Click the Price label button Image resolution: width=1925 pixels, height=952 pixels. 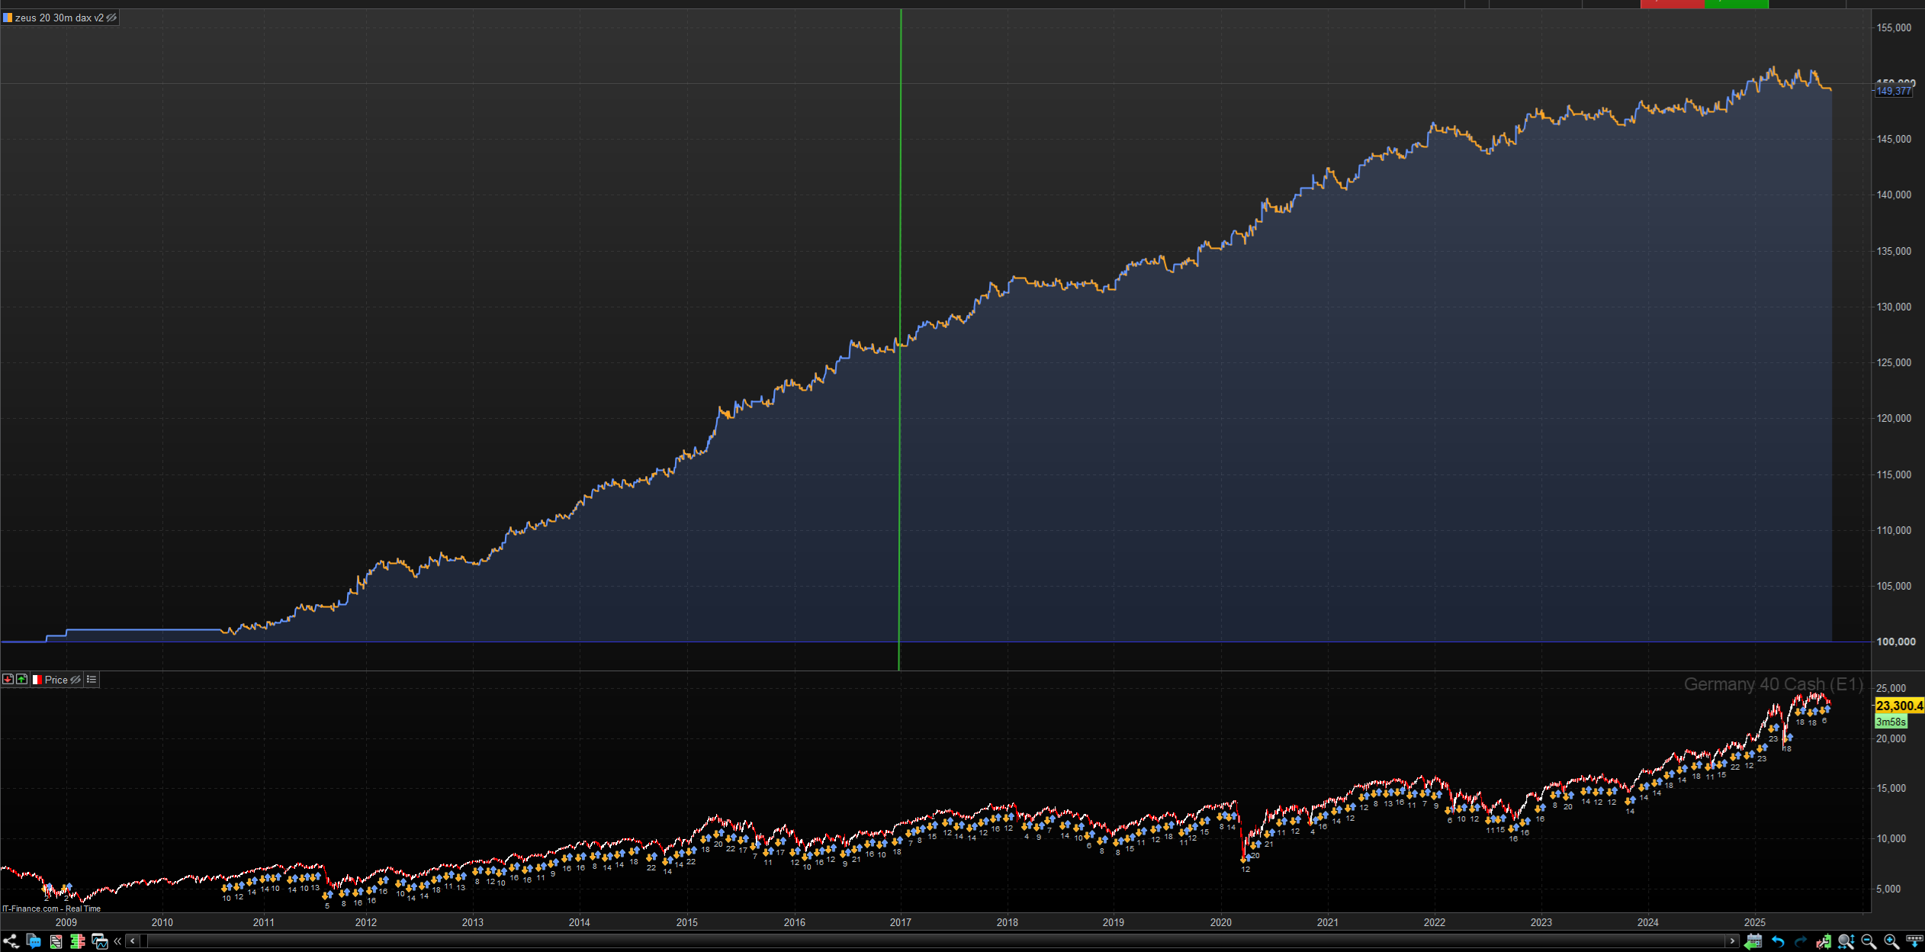pyautogui.click(x=56, y=680)
